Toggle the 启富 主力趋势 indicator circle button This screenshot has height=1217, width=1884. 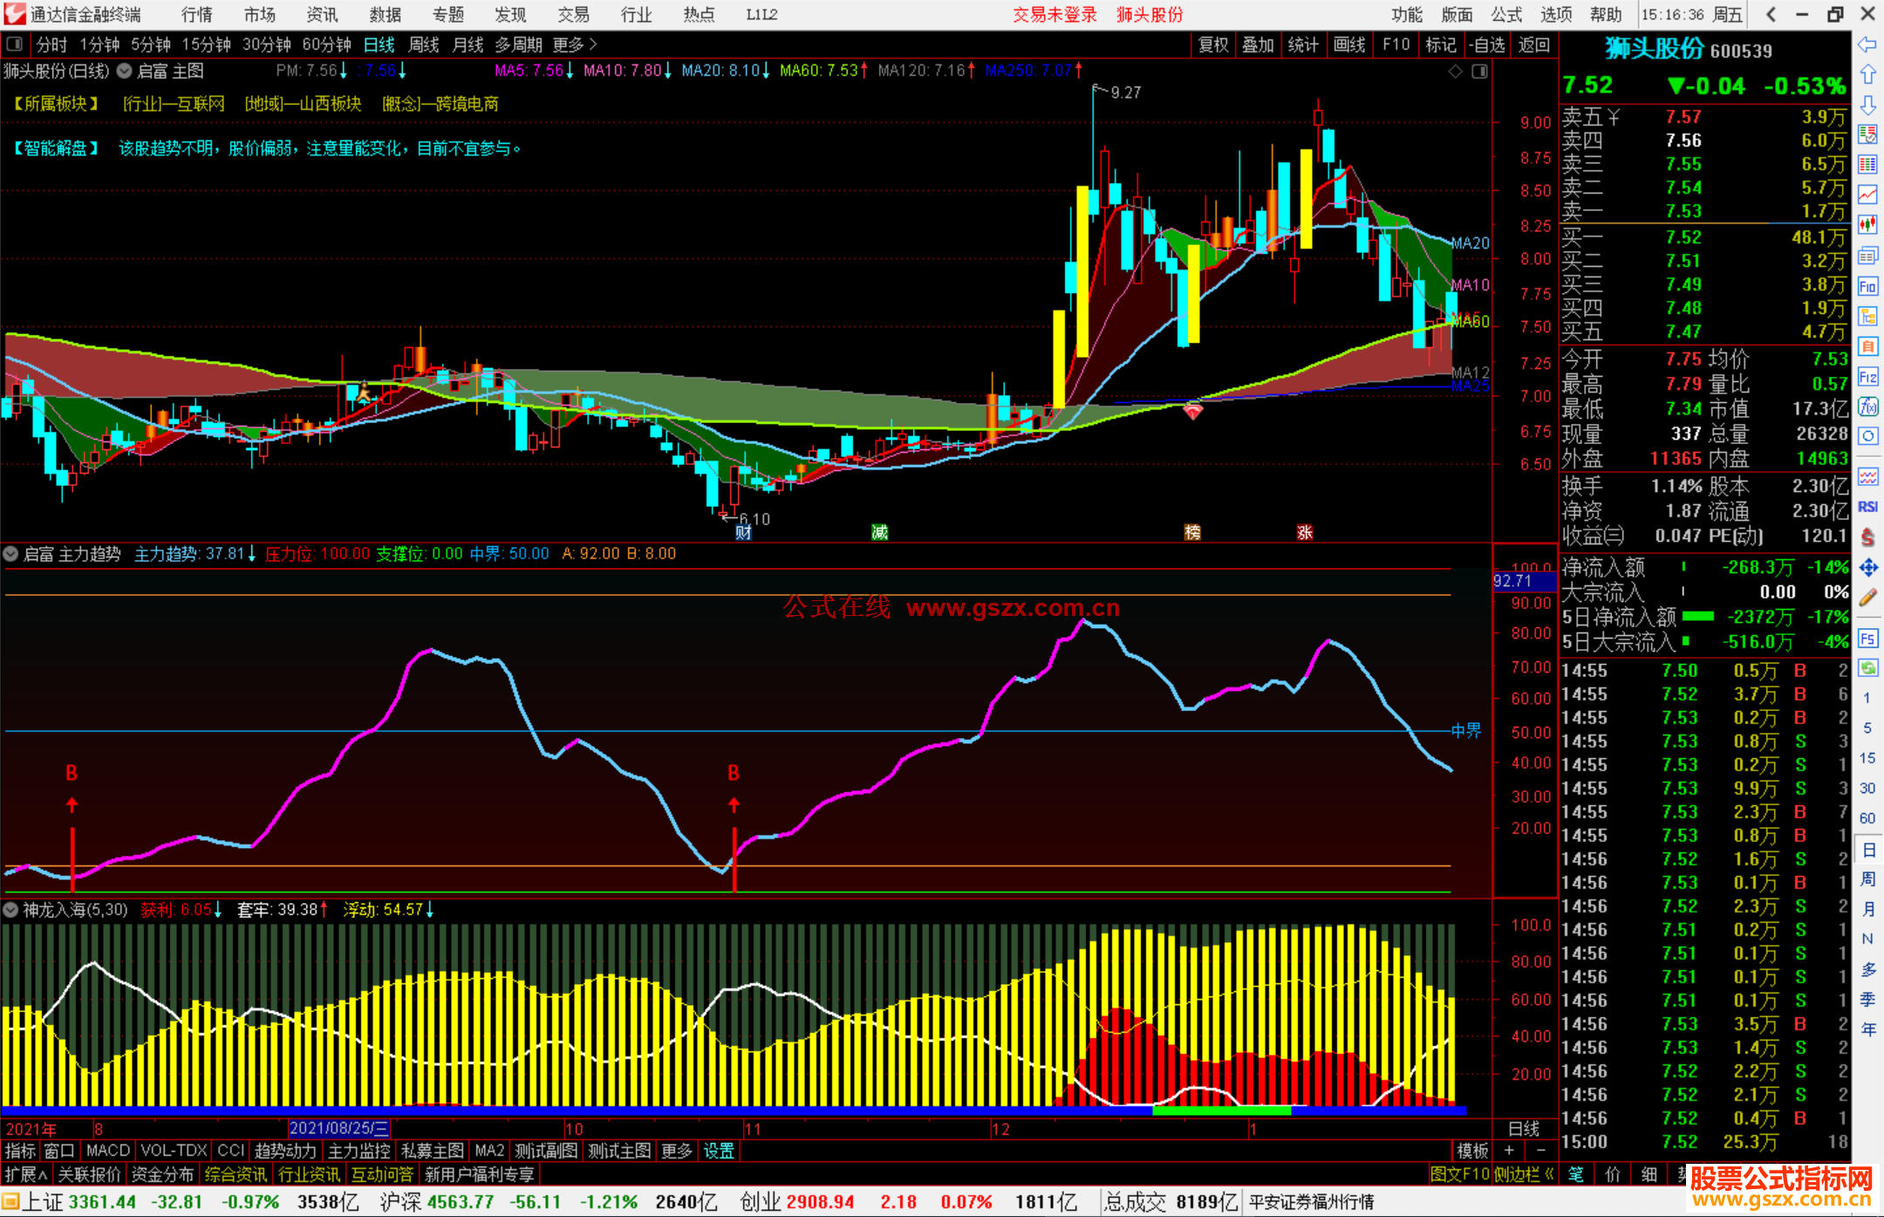[x=10, y=554]
